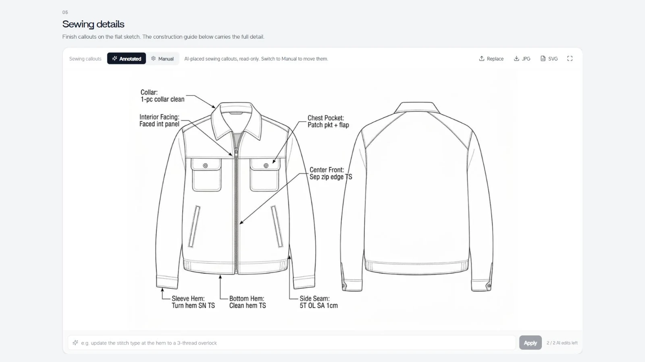
Task: Click the Chest Pocket callout text
Action: click(x=328, y=121)
